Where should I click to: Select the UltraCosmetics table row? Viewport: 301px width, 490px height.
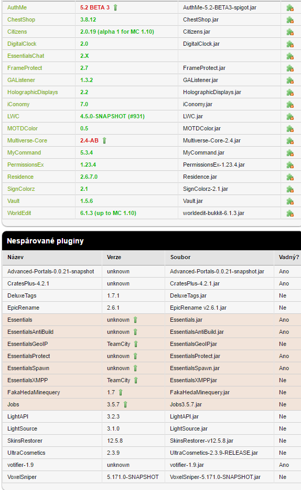click(x=152, y=453)
